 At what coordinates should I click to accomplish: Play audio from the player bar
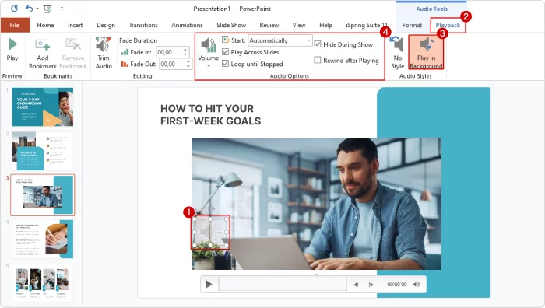209,285
